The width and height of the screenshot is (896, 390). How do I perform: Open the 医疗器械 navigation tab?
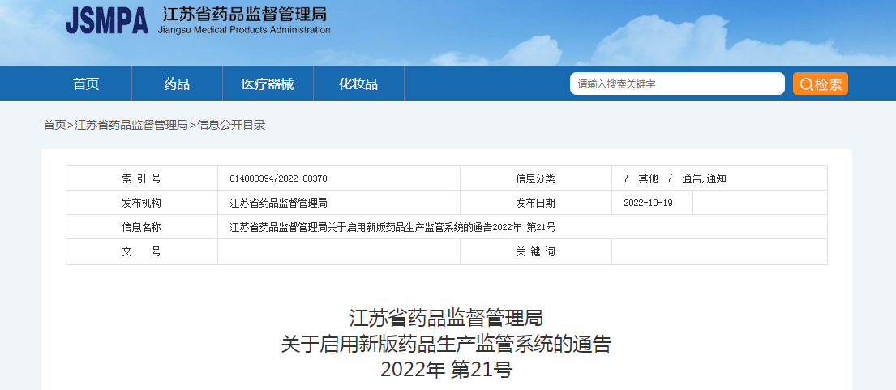pyautogui.click(x=268, y=84)
